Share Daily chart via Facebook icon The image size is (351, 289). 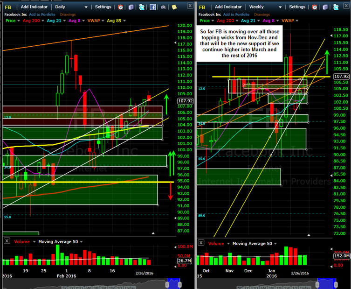coord(153,7)
